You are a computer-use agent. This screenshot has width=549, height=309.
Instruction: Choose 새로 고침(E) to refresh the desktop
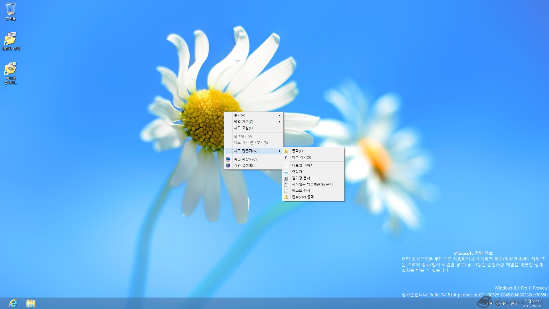click(x=254, y=128)
